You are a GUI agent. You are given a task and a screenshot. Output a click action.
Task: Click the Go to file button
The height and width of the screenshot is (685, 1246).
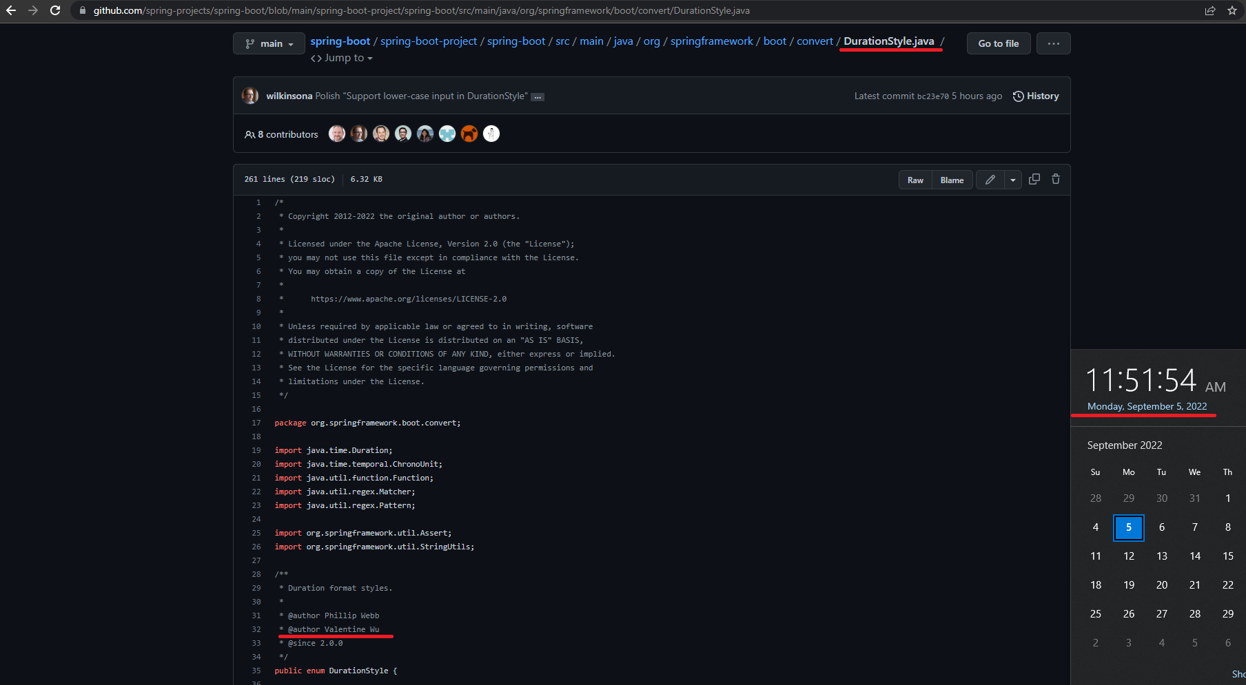(x=999, y=43)
